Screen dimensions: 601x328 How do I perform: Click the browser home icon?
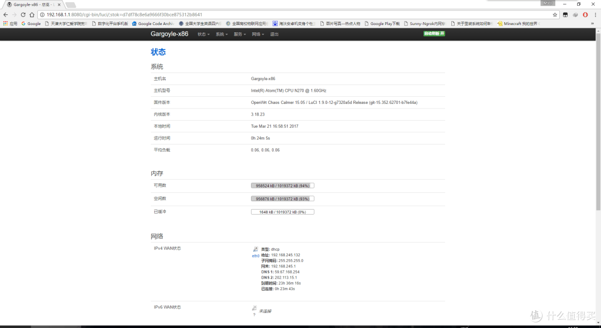coord(32,14)
